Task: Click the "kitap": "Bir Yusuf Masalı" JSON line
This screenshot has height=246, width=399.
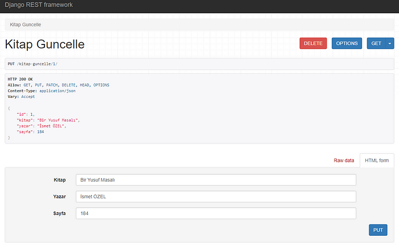Action: point(48,120)
